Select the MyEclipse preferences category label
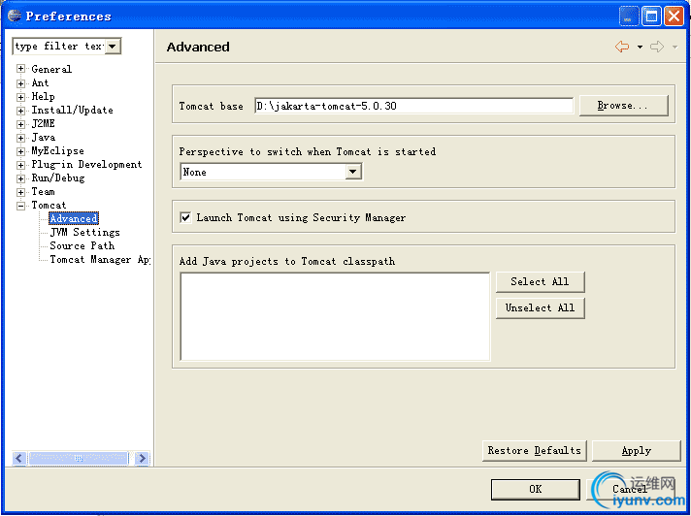 pyautogui.click(x=57, y=151)
